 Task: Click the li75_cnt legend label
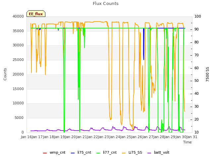[x=84, y=152]
